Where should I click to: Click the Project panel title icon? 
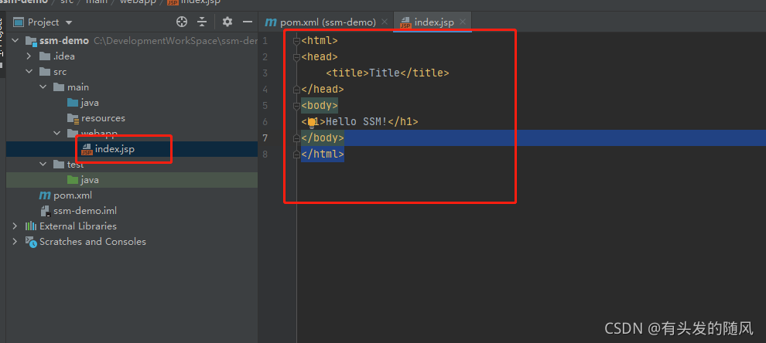point(19,22)
